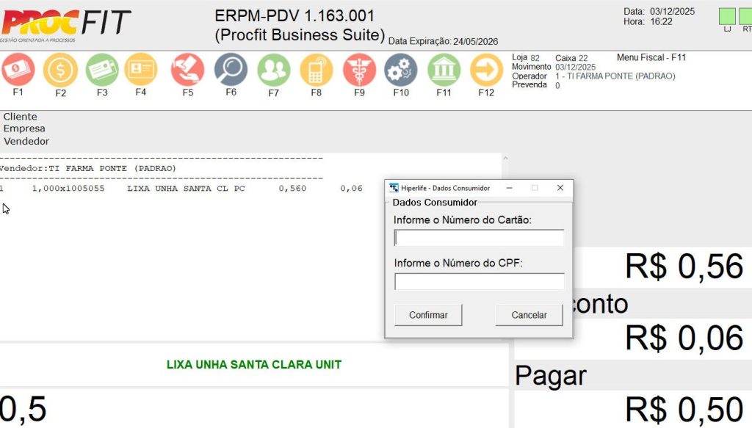Click the LJ green status indicator
This screenshot has height=428, width=752.
[x=727, y=16]
